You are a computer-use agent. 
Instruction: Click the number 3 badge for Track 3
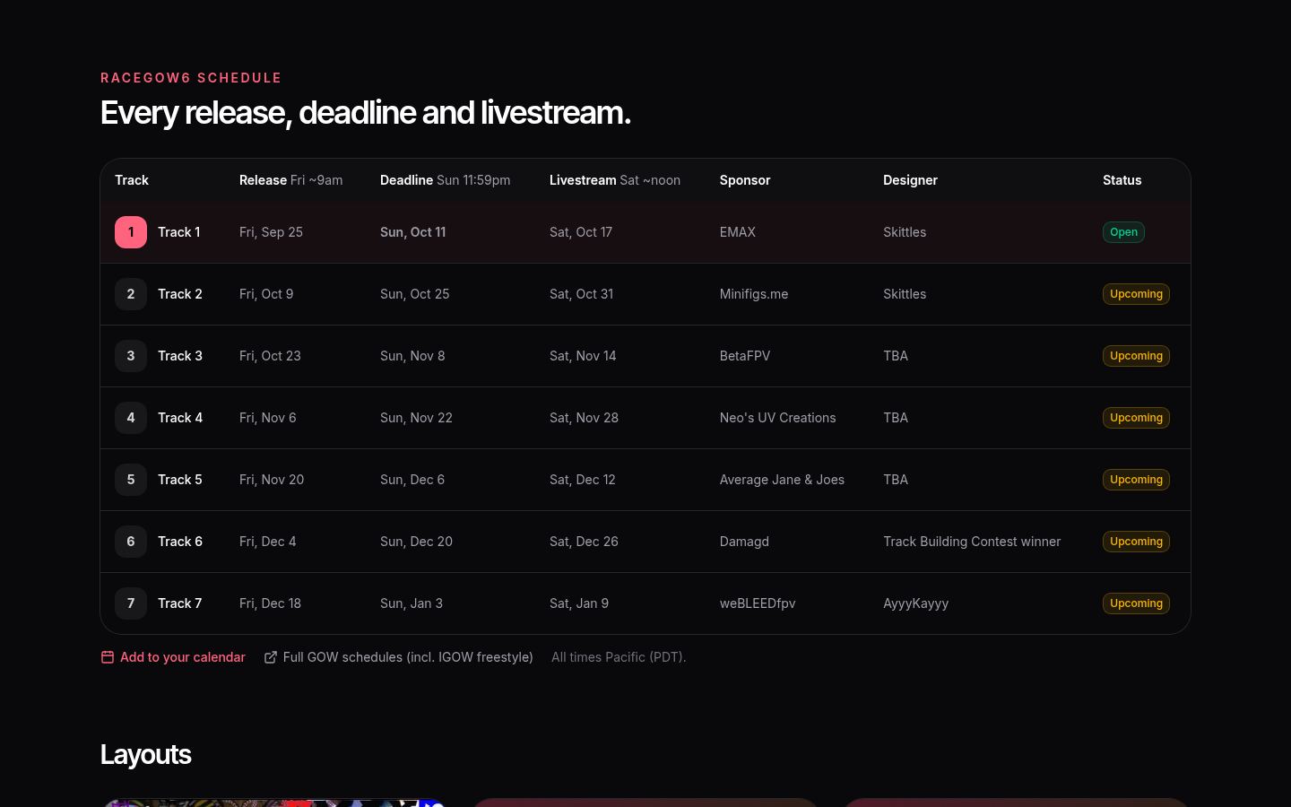[131, 356]
